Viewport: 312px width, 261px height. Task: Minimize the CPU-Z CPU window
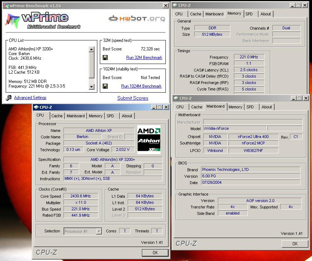click(x=153, y=107)
